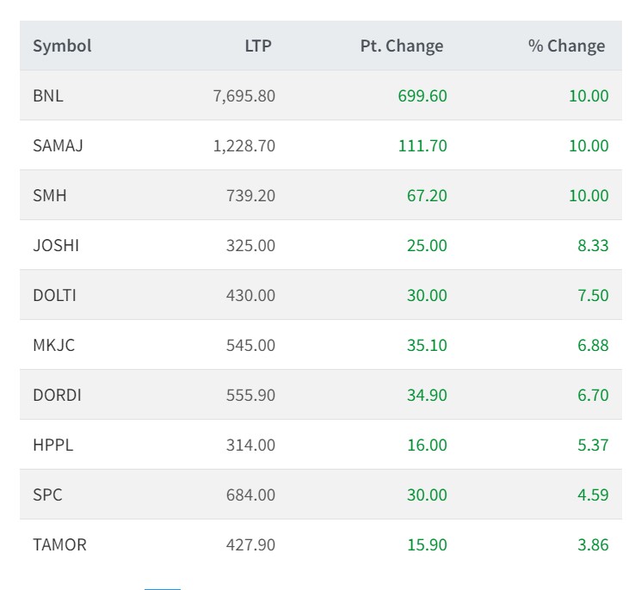Click the % Change column header
641x590 pixels.
[x=566, y=46]
